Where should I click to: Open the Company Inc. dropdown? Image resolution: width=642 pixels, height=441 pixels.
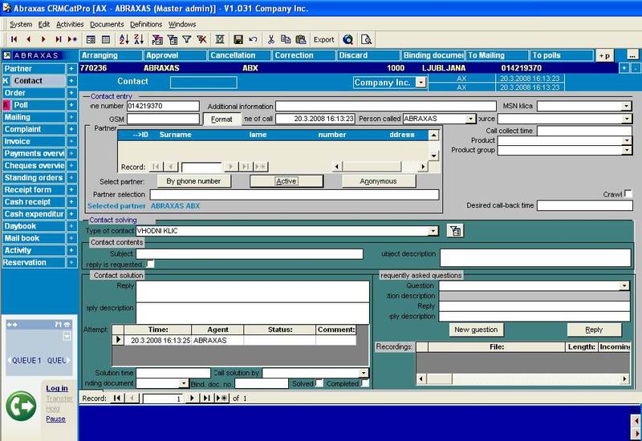click(x=421, y=83)
